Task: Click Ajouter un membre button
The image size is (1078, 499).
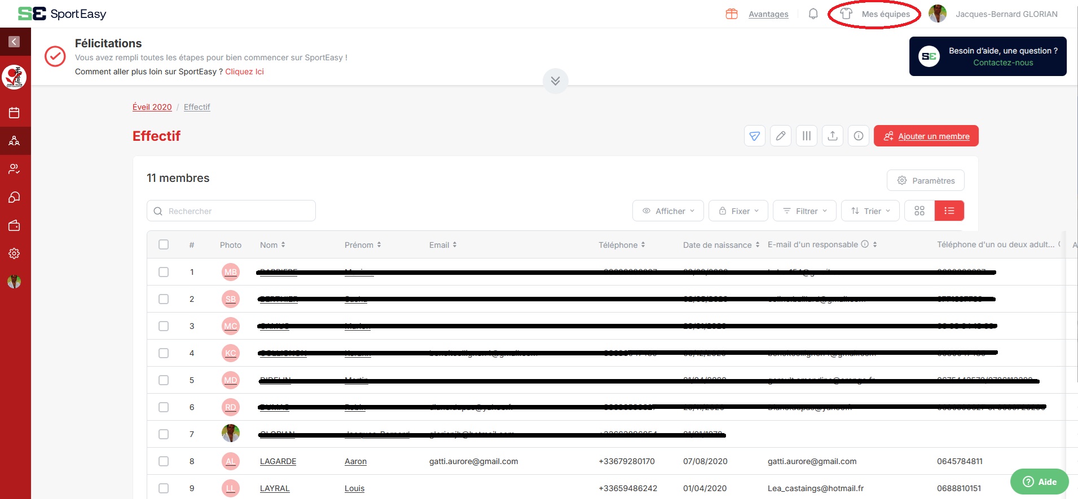Action: pyautogui.click(x=926, y=136)
